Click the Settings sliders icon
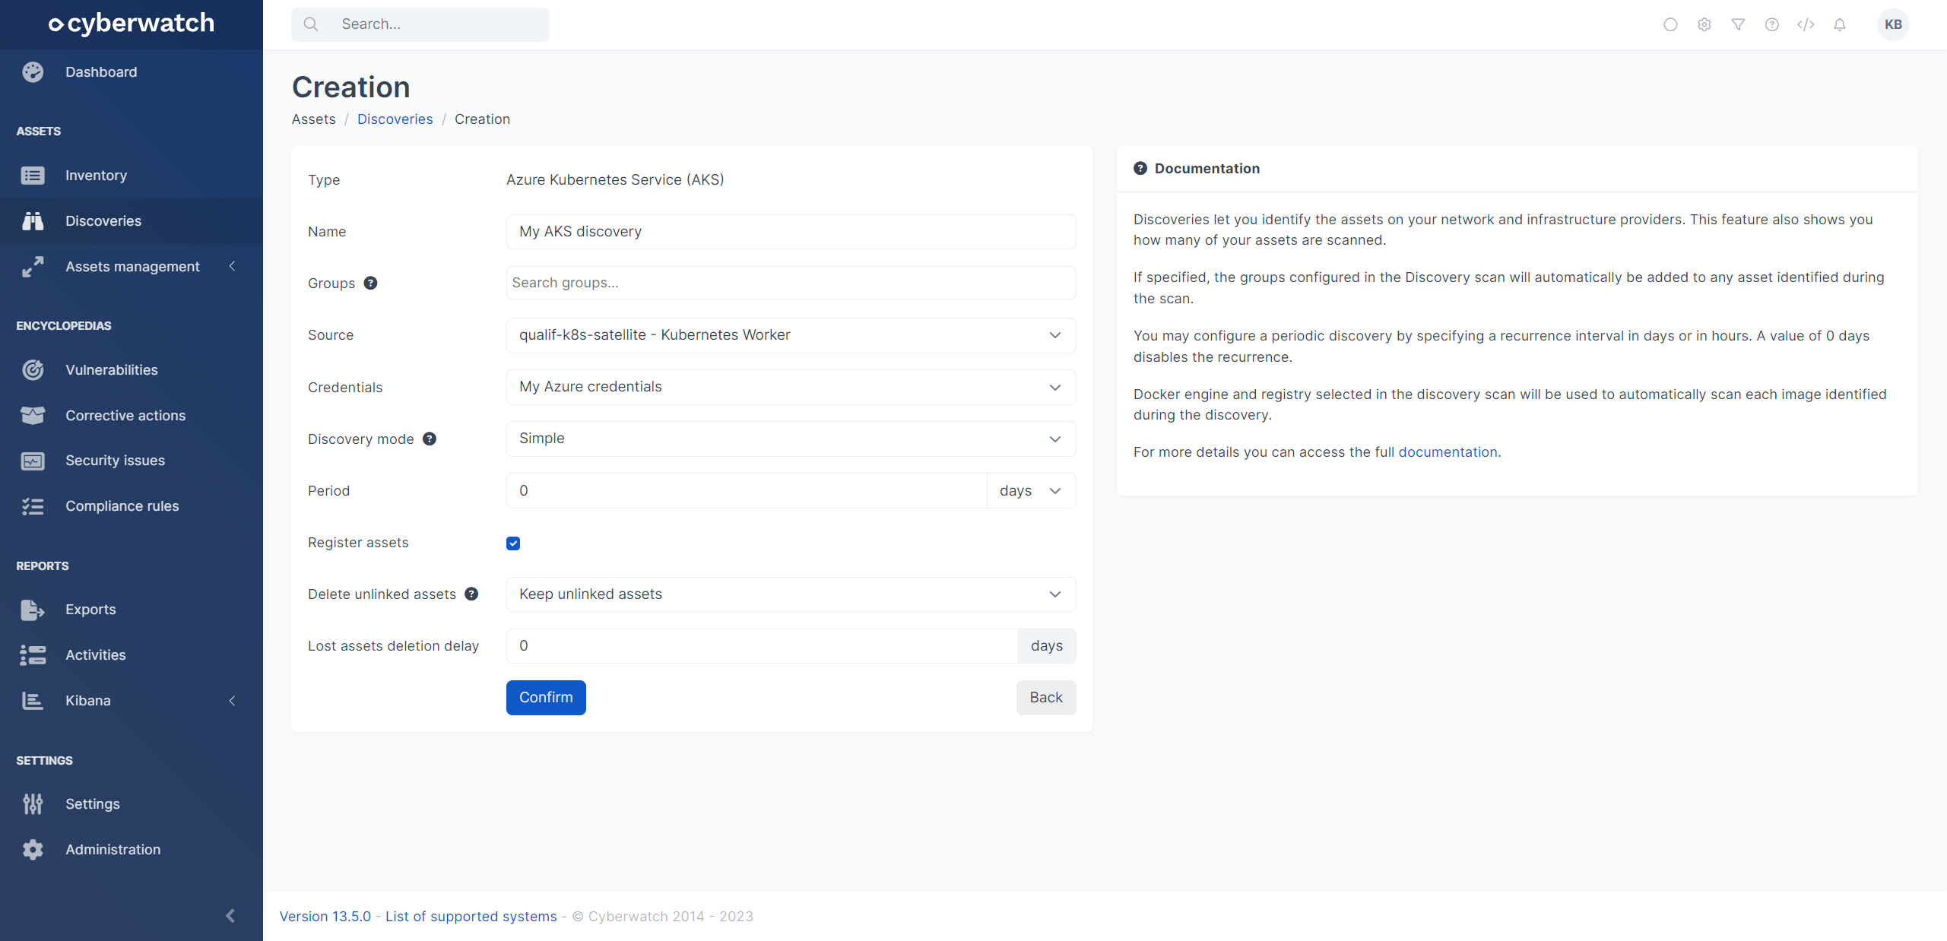Viewport: 1947px width, 941px height. [33, 804]
